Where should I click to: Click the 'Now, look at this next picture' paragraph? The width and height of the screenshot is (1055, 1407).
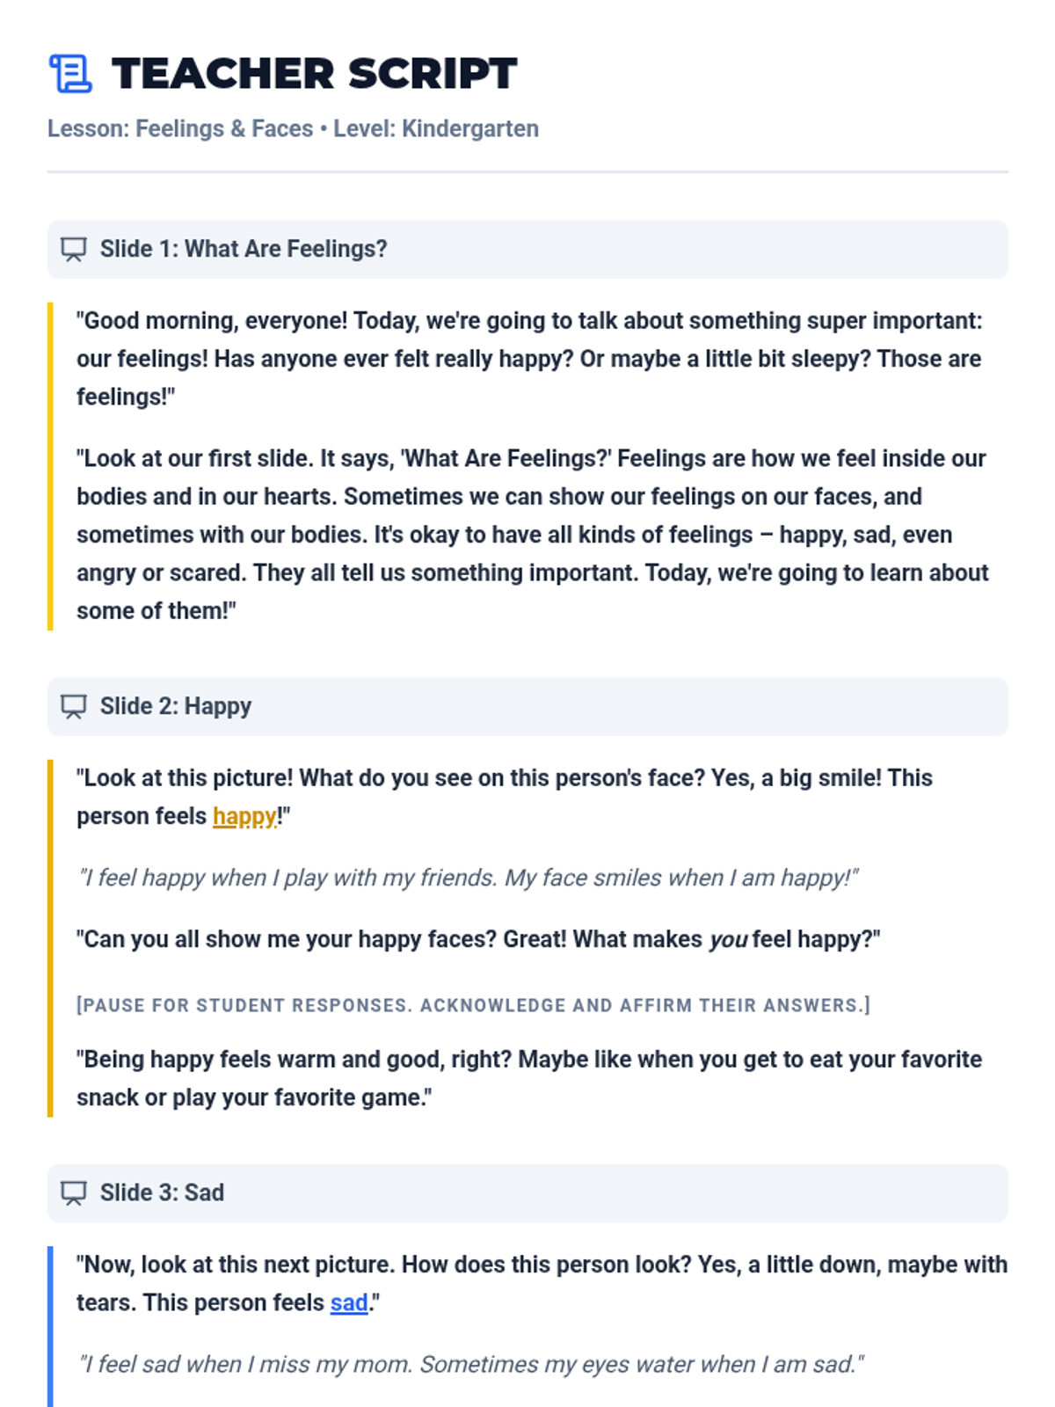coord(542,1283)
